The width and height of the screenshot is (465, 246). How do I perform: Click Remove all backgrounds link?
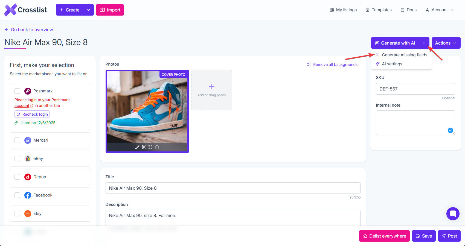[332, 65]
